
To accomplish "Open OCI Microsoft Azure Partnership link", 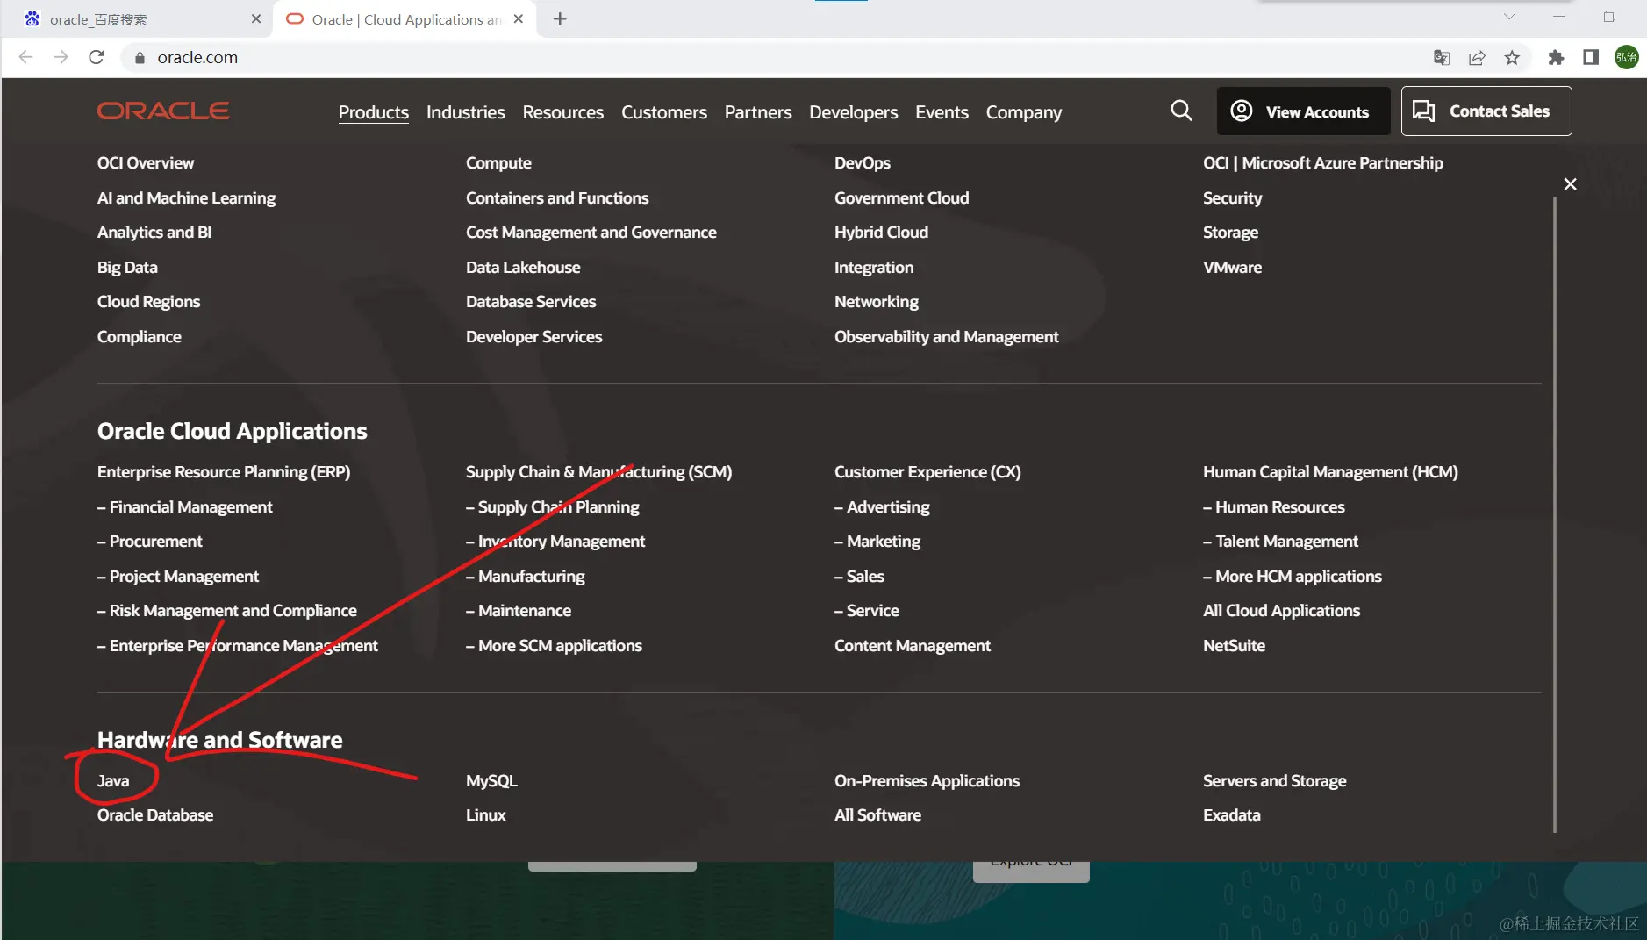I will pos(1322,162).
